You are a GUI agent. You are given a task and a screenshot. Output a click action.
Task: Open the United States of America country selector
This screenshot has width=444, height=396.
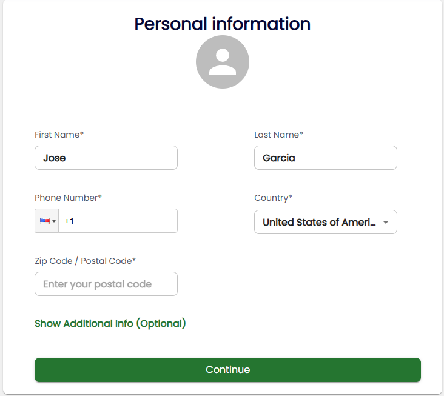point(318,223)
